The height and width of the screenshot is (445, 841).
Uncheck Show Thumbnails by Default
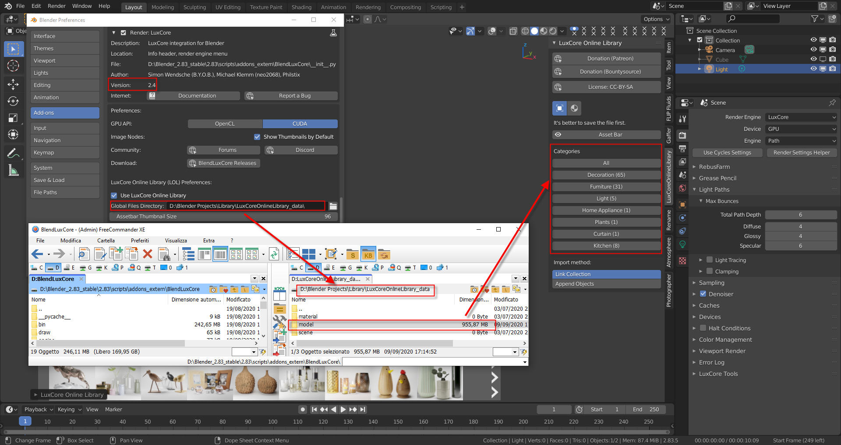pyautogui.click(x=257, y=137)
